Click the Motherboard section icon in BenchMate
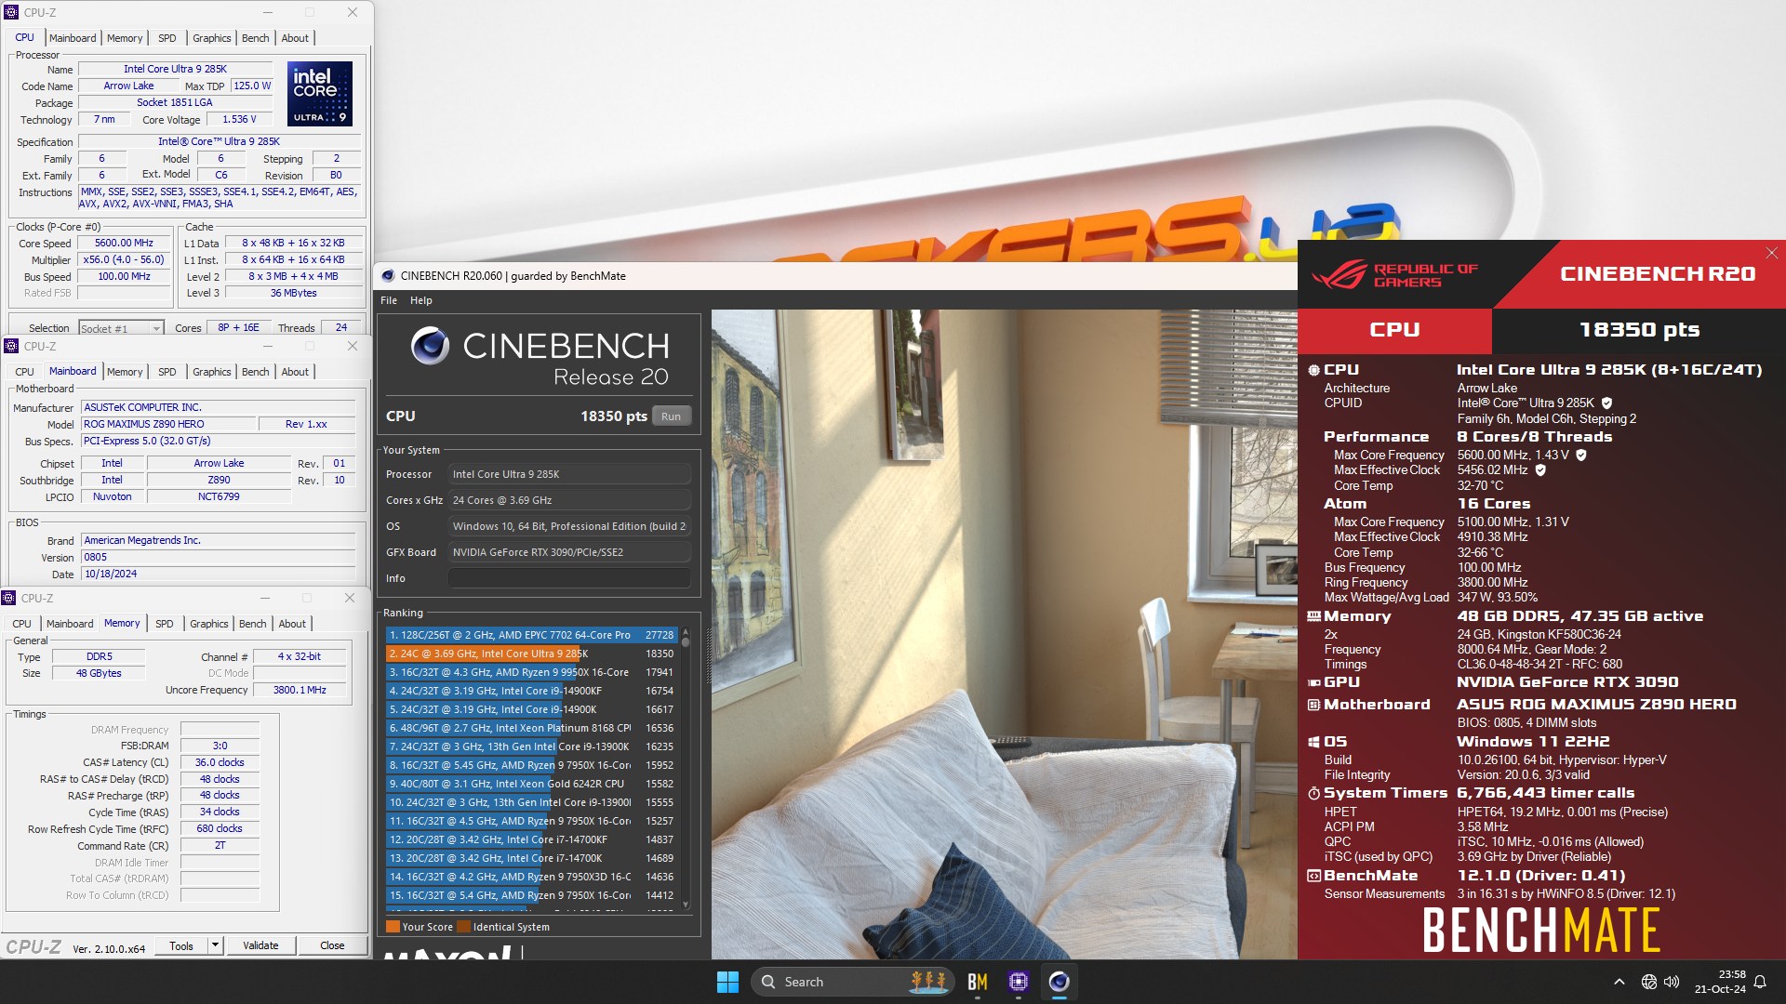 tap(1313, 705)
